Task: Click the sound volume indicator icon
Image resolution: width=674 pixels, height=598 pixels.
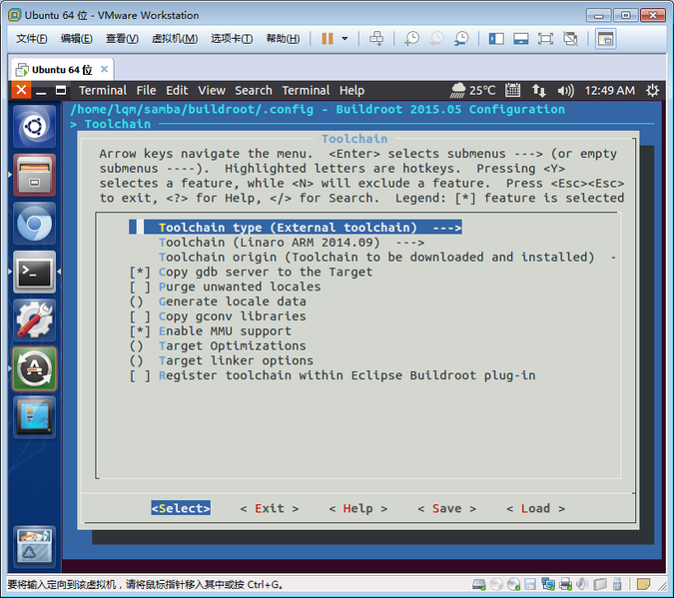Action: coord(565,90)
